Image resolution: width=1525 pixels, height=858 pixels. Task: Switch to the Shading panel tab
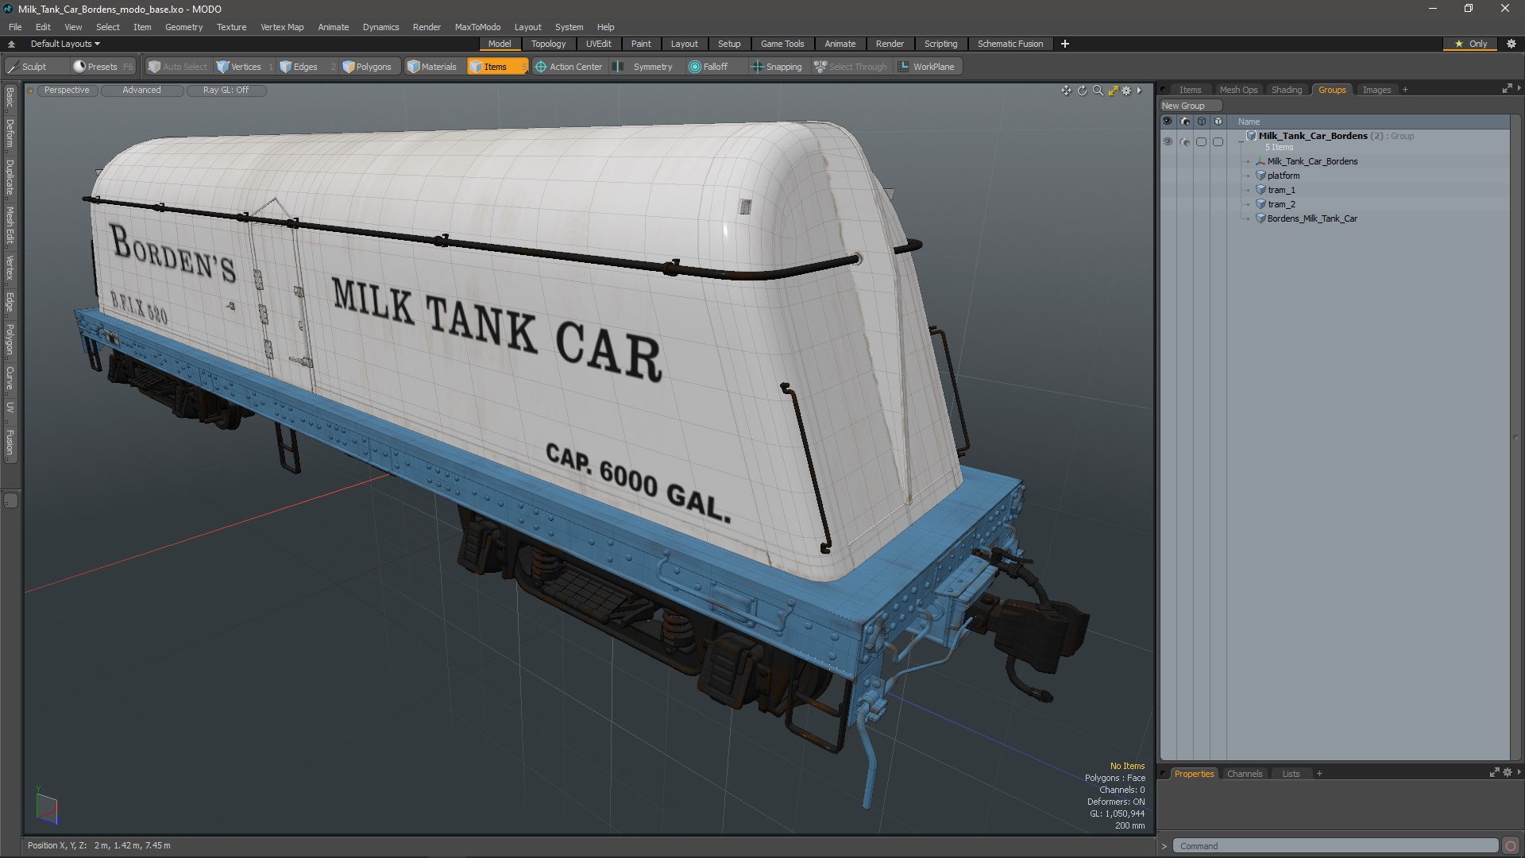tap(1287, 90)
